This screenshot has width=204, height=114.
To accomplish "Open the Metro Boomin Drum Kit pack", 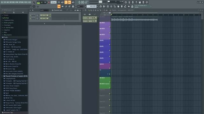I will (x=13, y=64).
